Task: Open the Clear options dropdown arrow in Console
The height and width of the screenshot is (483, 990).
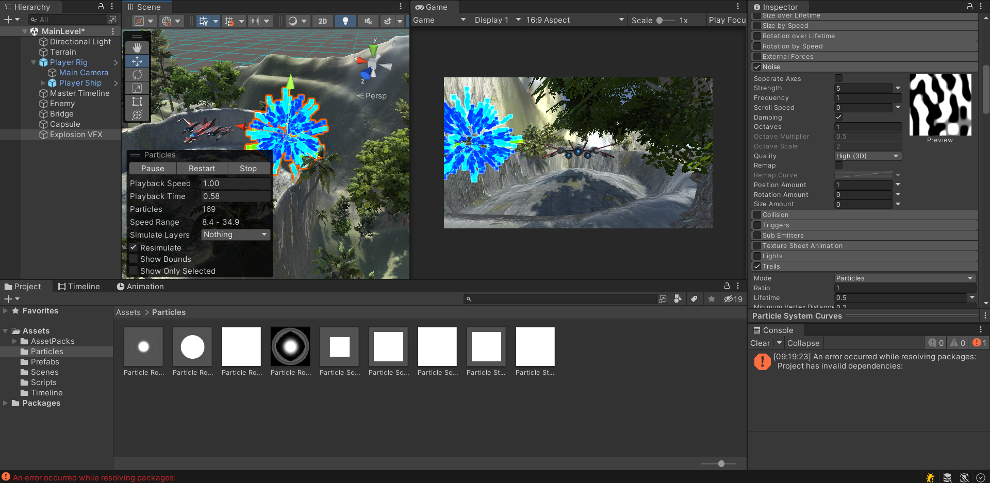Action: (780, 343)
